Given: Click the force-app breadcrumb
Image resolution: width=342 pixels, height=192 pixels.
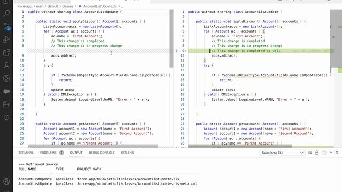Looking at the screenshot, I should 25,6.
